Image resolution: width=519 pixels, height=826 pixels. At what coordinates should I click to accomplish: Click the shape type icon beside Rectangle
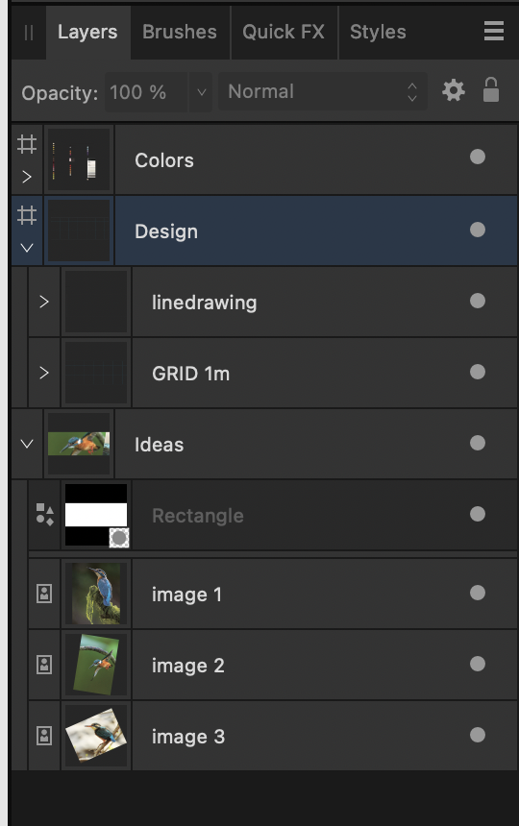[45, 515]
